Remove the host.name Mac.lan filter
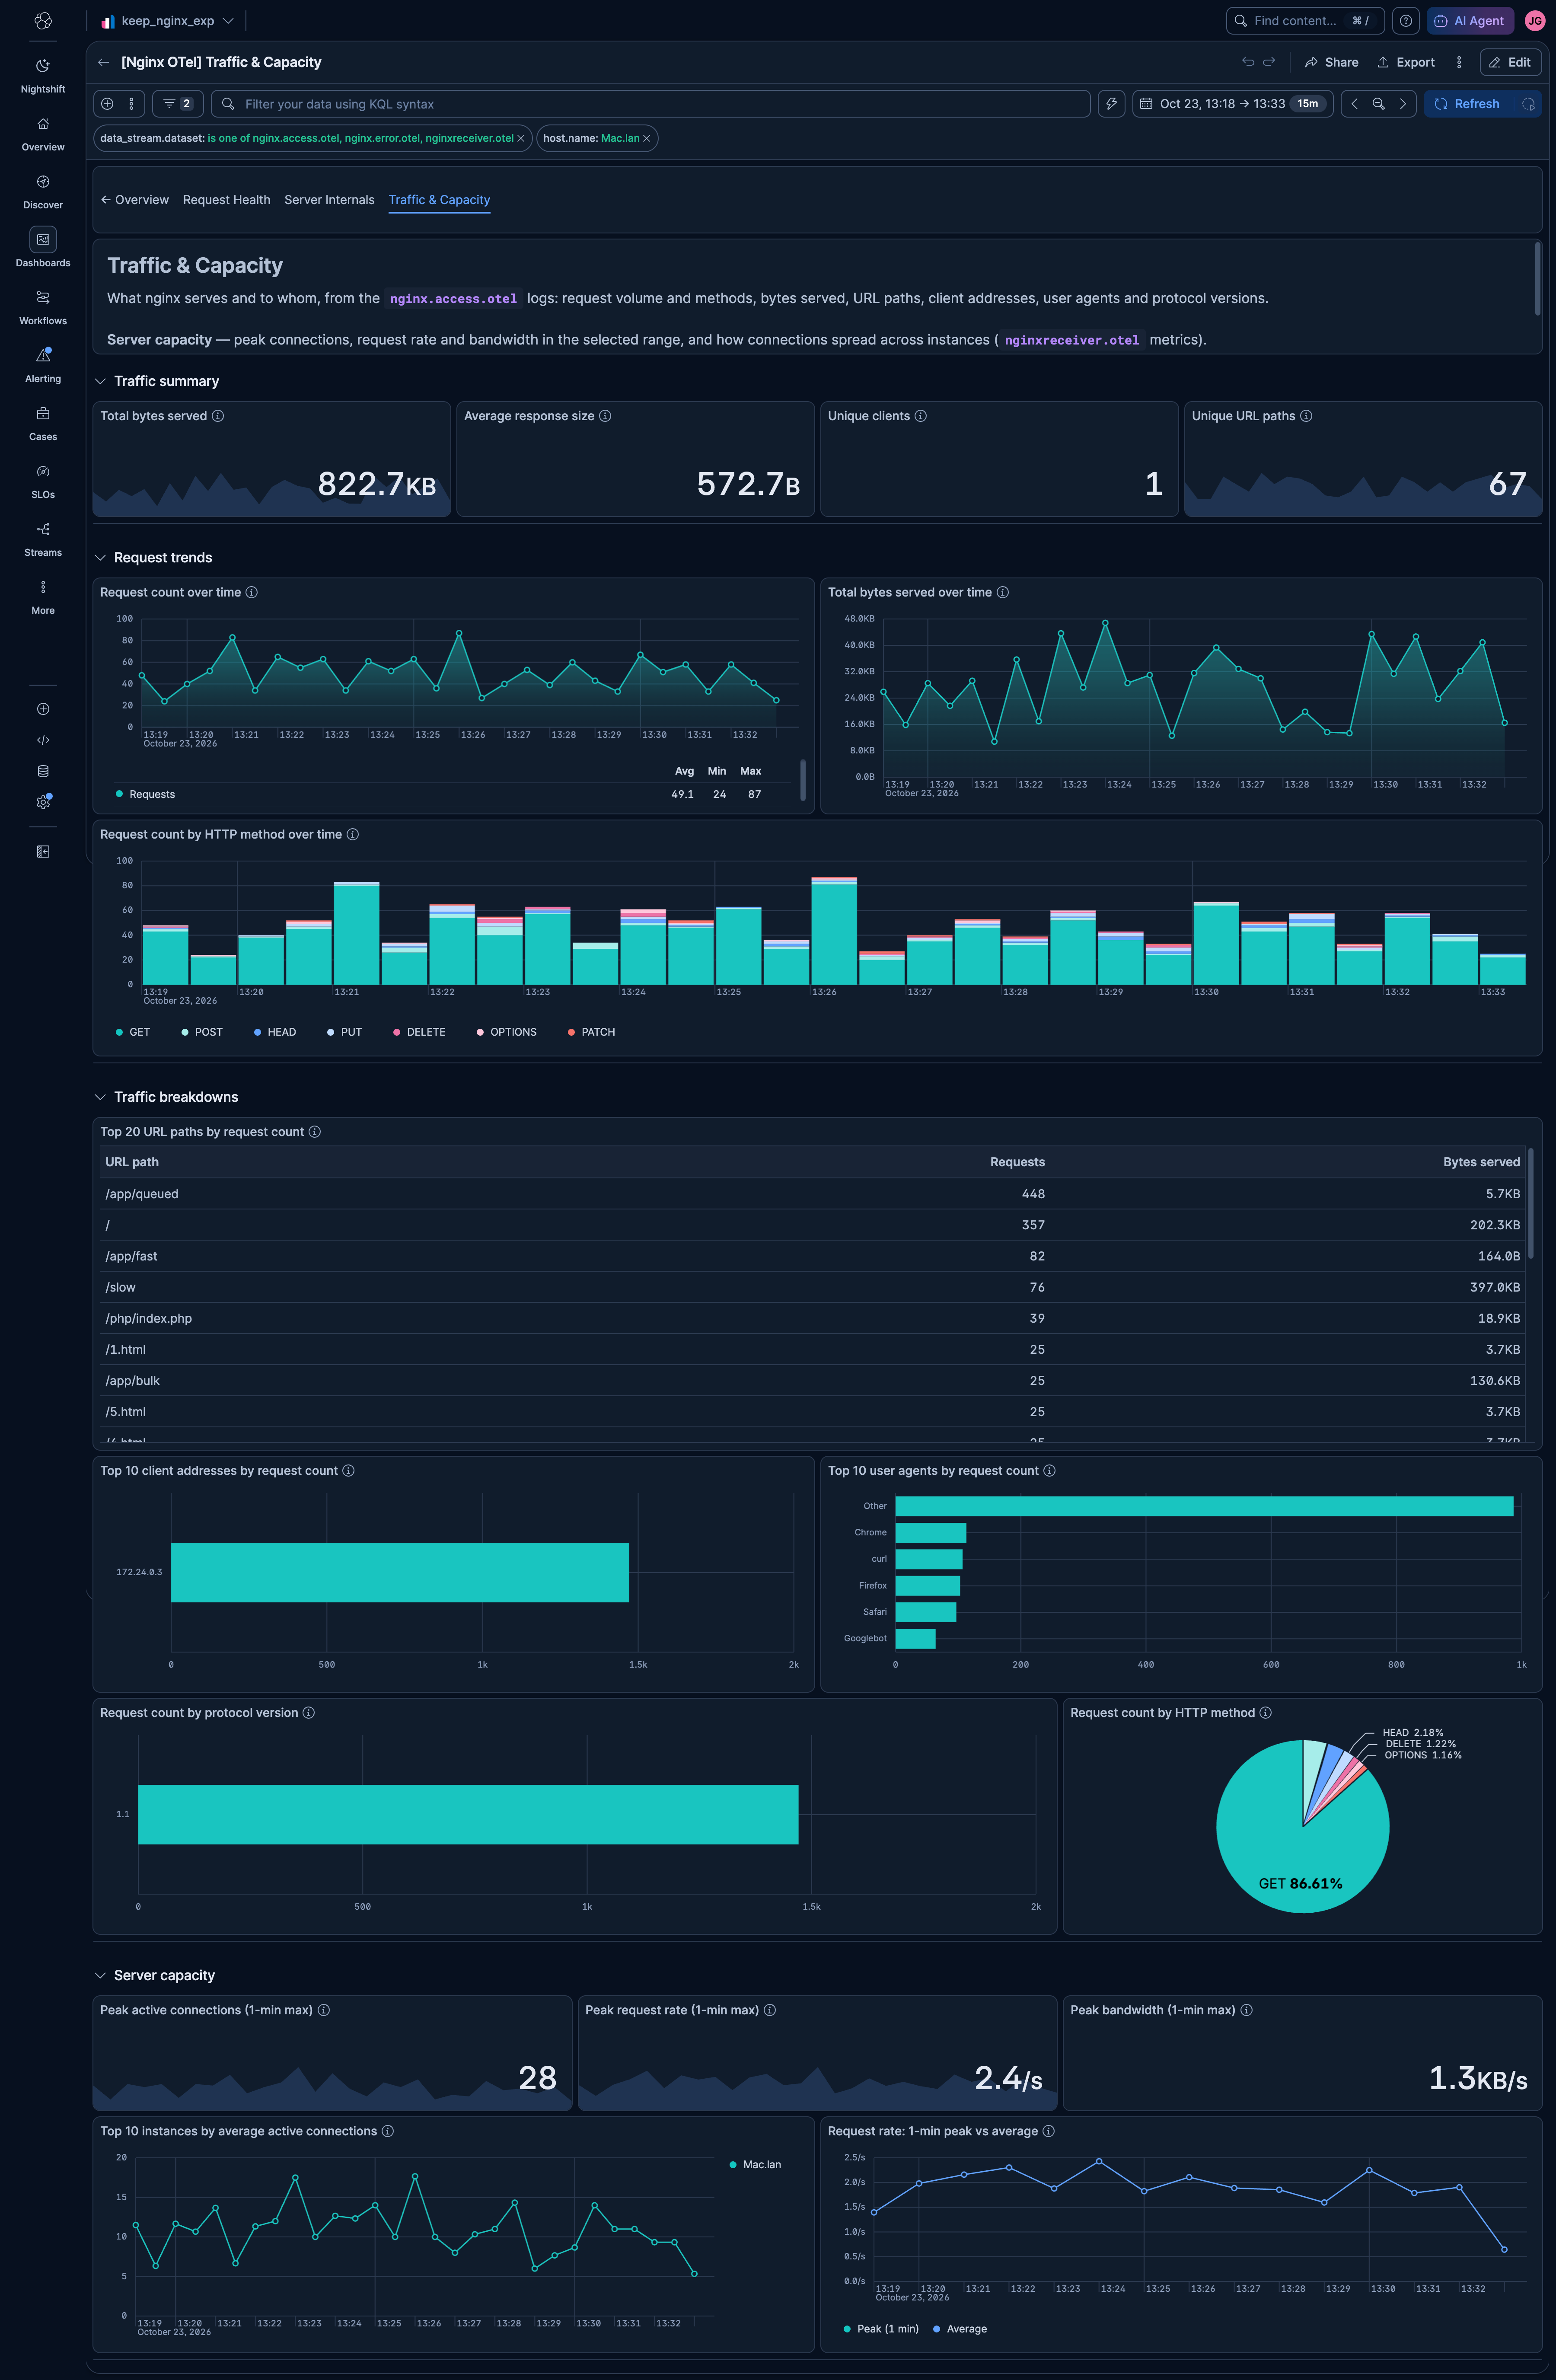The height and width of the screenshot is (2380, 1556). 646,139
